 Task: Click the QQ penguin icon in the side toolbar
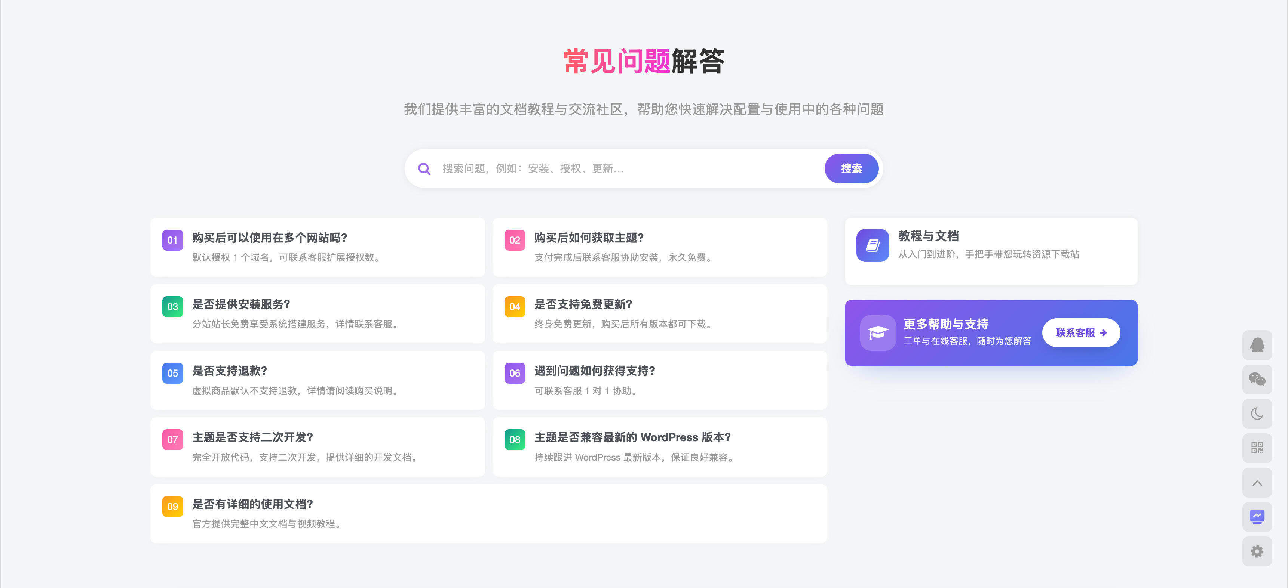1257,345
